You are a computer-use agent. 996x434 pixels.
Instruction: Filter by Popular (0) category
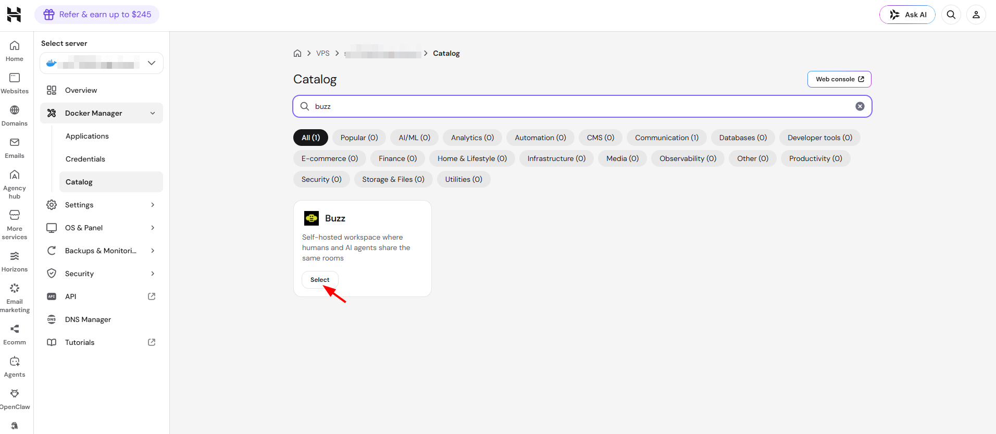pyautogui.click(x=359, y=138)
